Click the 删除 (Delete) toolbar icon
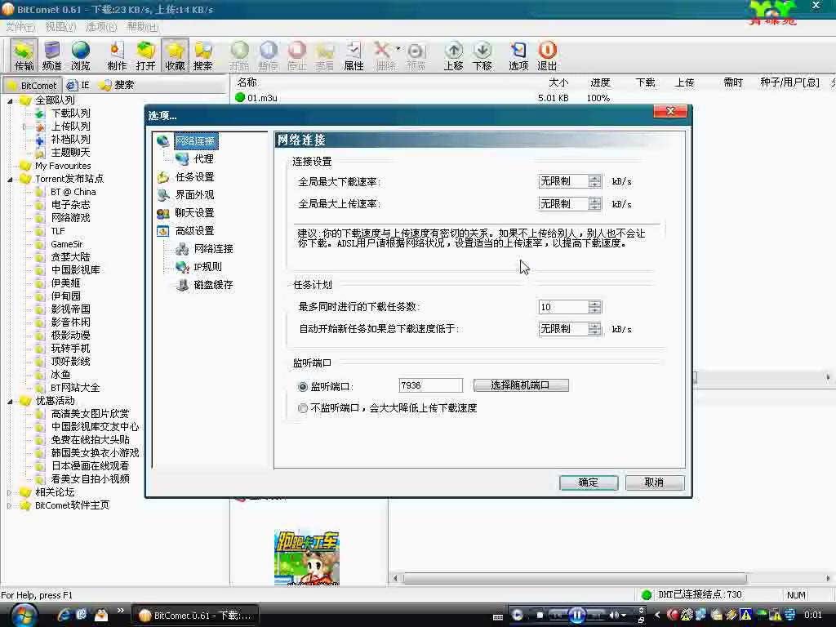 click(x=385, y=56)
